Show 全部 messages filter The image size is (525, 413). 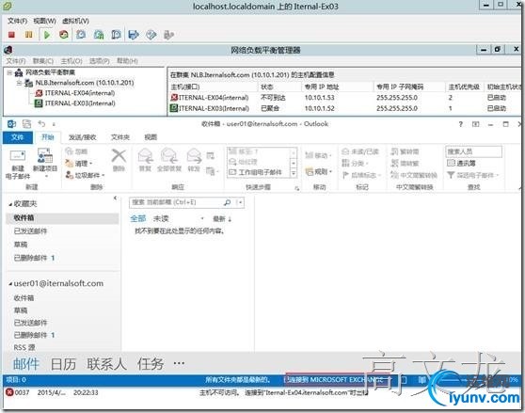[138, 219]
